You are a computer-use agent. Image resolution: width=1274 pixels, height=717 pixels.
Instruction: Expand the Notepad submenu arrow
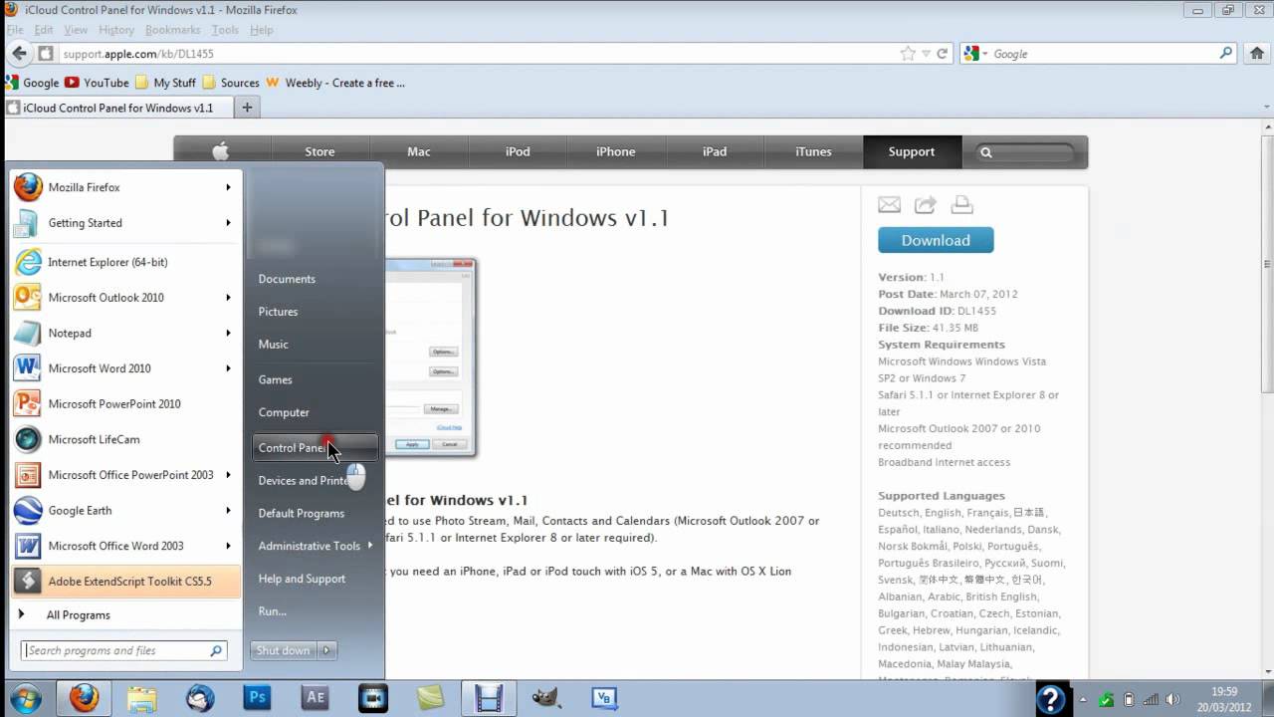pos(228,334)
